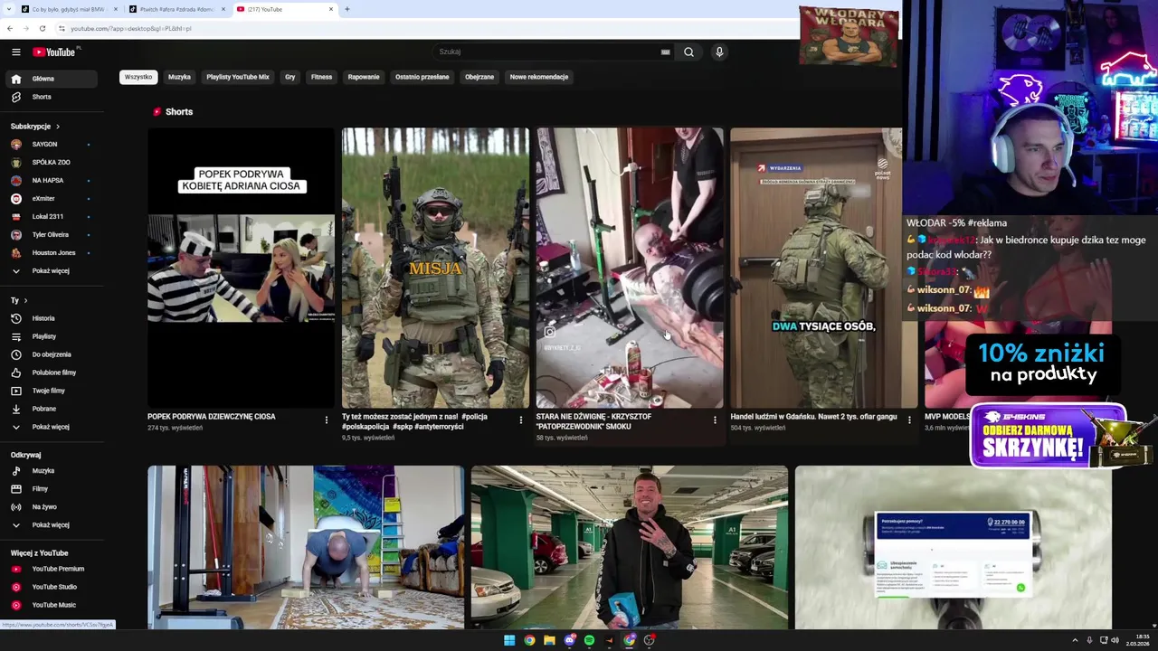Reload the page in browser
This screenshot has height=651, width=1158.
42,28
